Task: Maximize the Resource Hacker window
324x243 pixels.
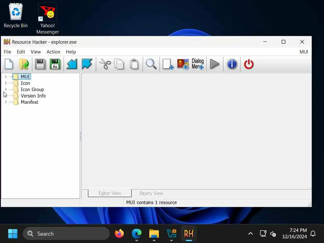Action: (283, 42)
